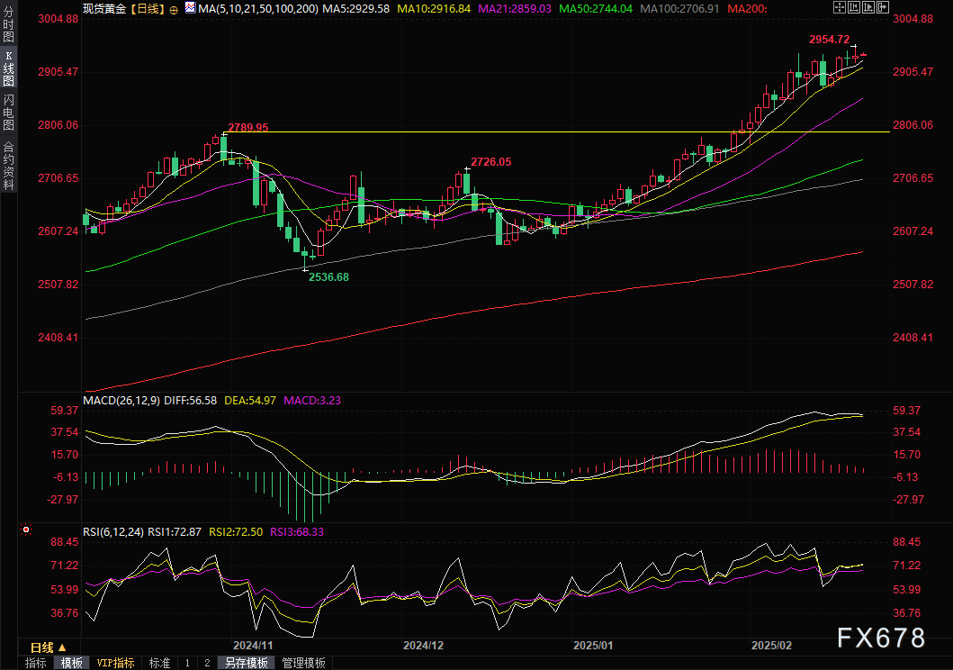Click the MA indicator chart icon before MA(5,10,21...)
953x670 pixels.
189,7
